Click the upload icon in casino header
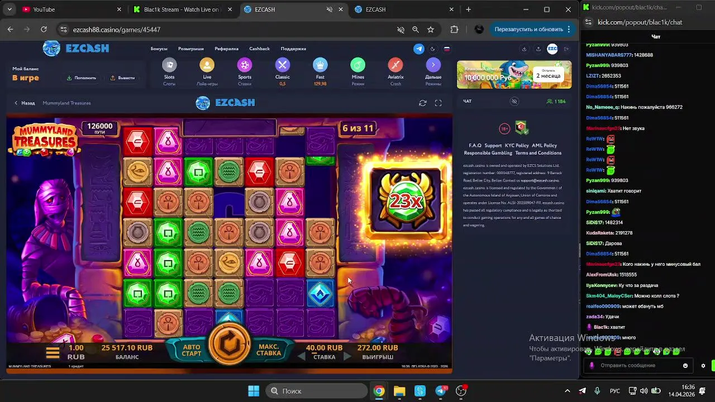Screen dimensions: 715x402 (x=538, y=49)
